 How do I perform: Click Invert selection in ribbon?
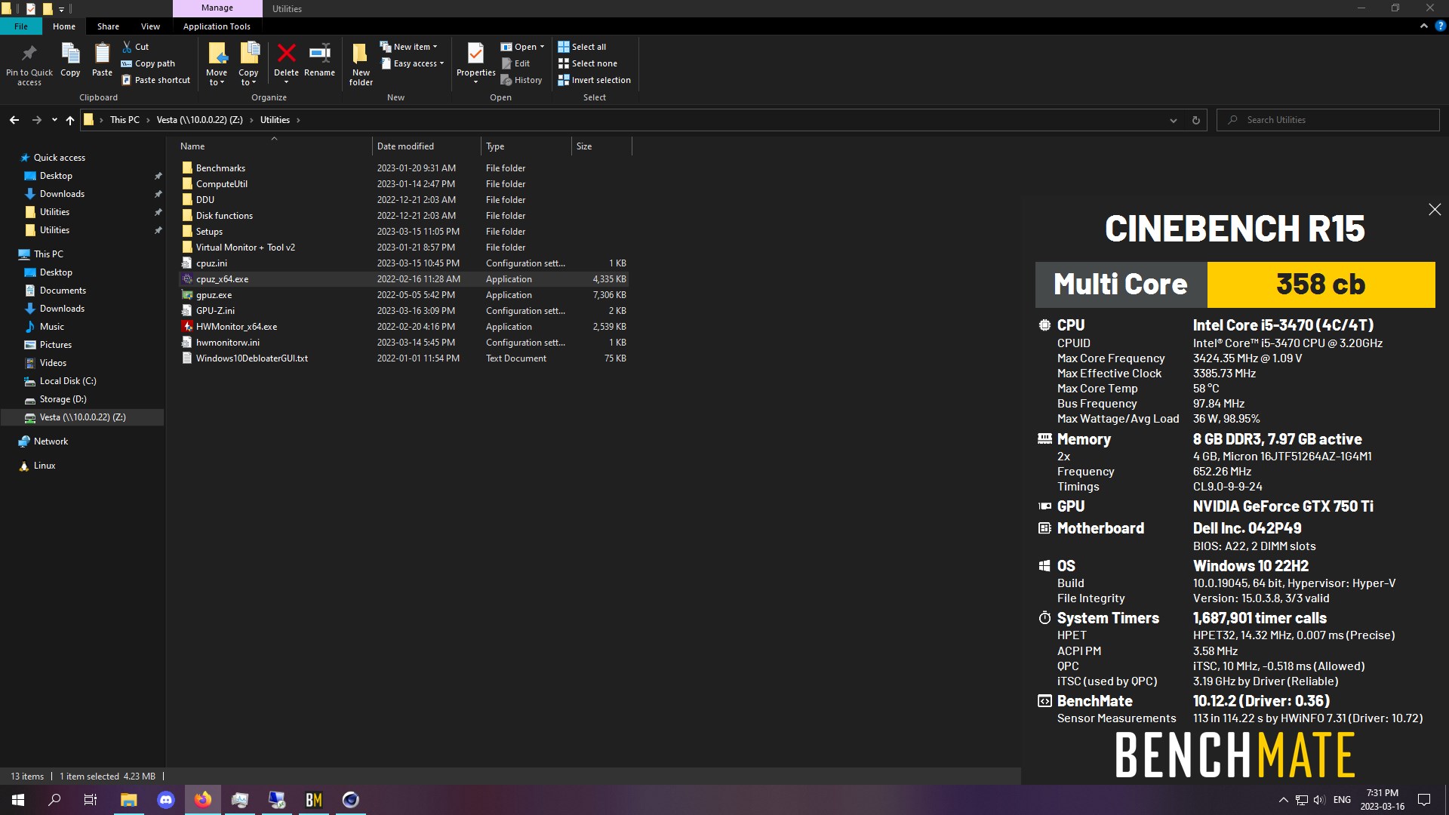coord(594,80)
